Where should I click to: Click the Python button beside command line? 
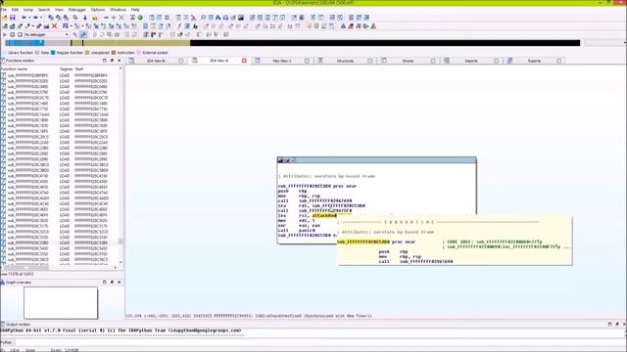pyautogui.click(x=7, y=342)
